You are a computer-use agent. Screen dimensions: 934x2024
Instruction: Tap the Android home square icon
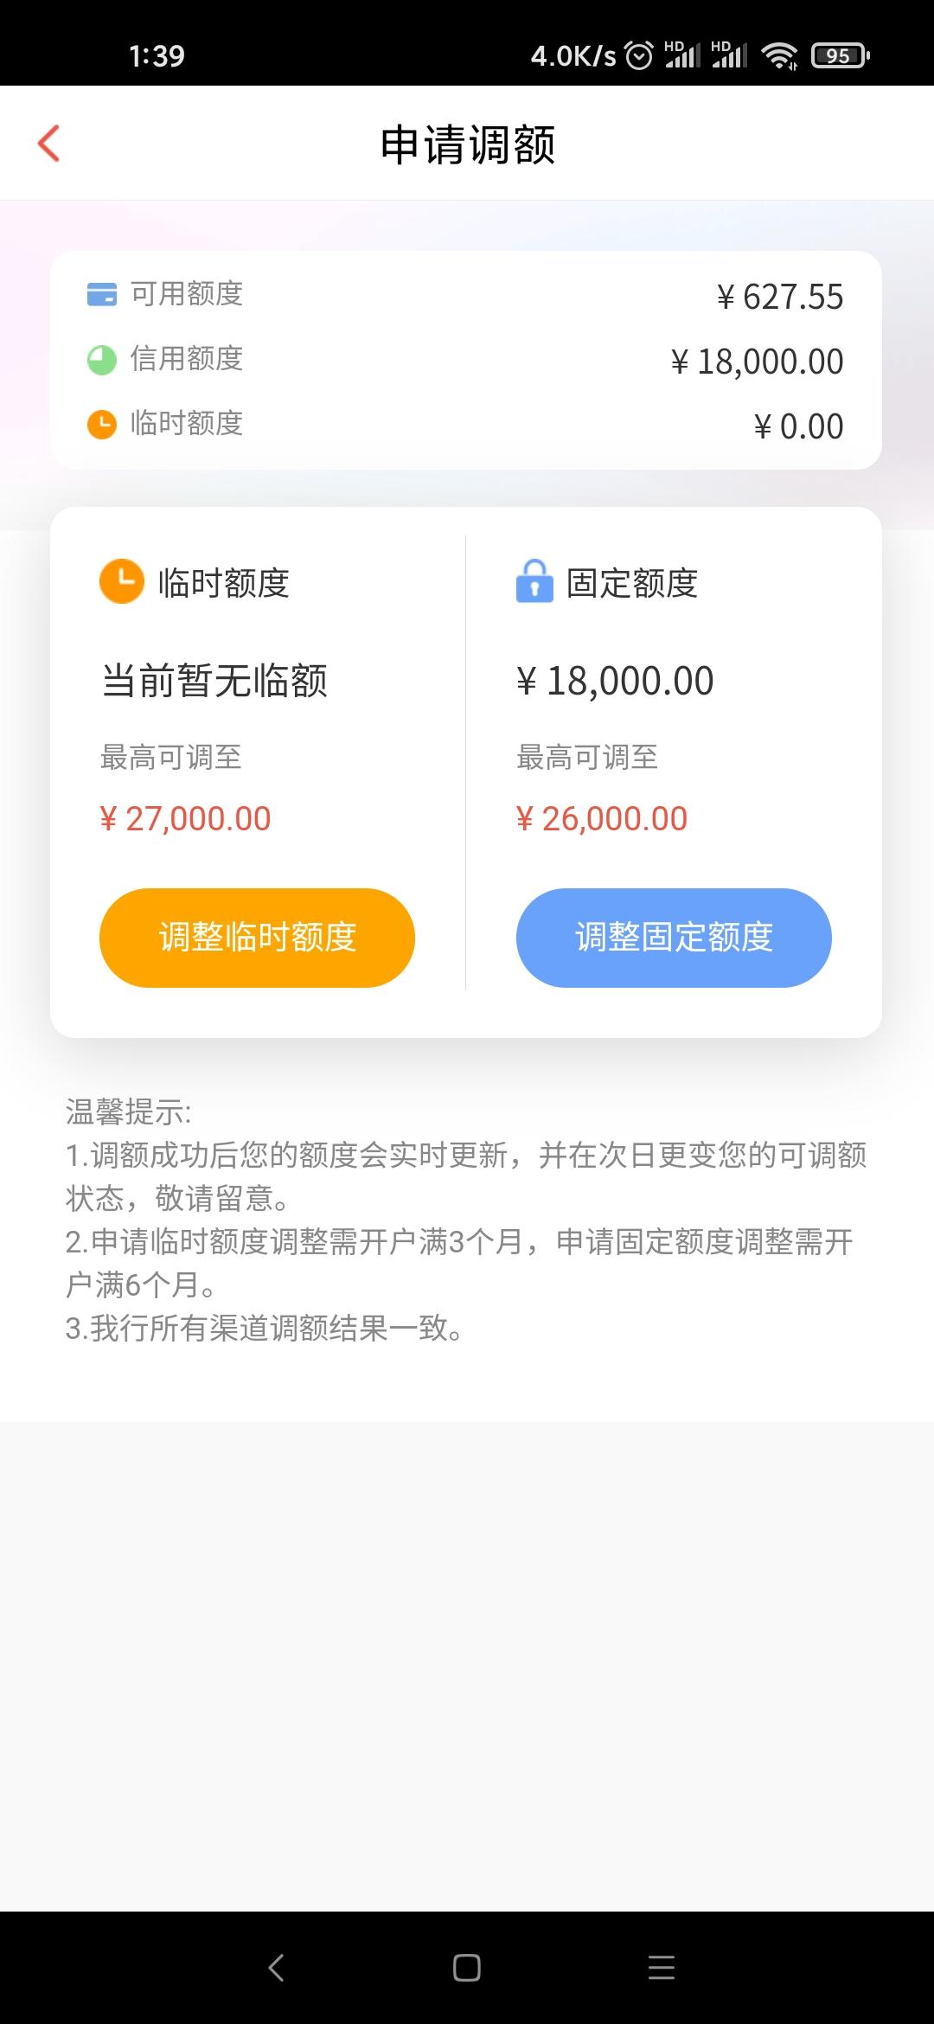tap(467, 1967)
